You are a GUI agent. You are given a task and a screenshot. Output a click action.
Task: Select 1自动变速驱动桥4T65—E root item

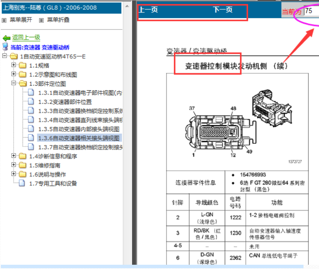[53, 57]
